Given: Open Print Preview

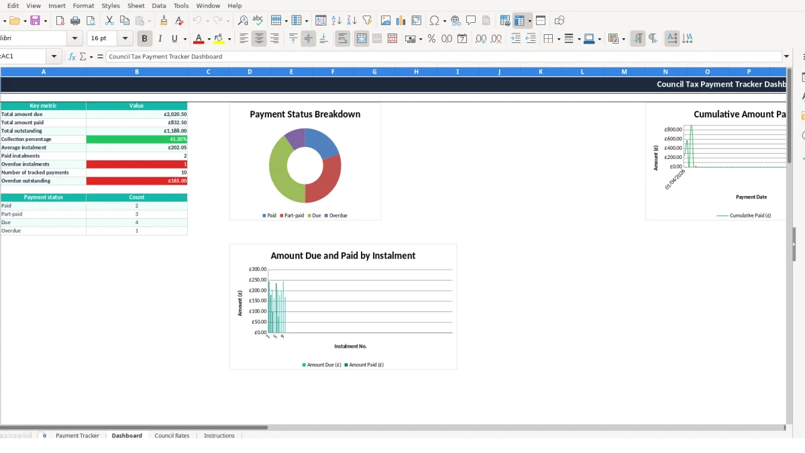Looking at the screenshot, I should click(90, 21).
